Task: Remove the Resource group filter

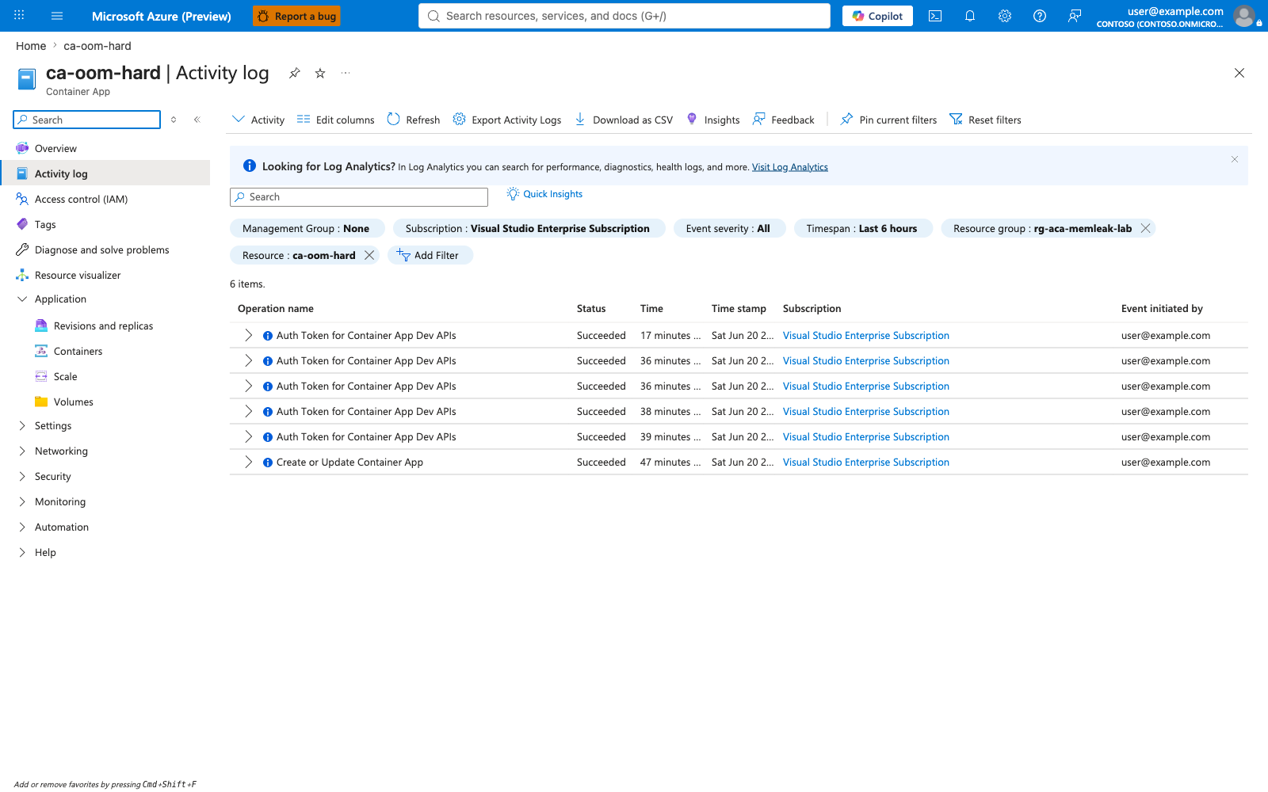Action: (1145, 228)
